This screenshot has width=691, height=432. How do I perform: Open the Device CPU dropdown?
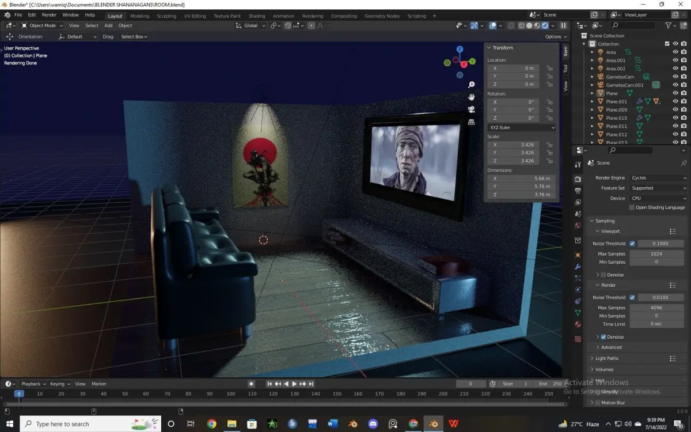pos(658,198)
